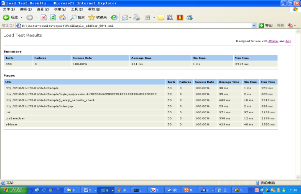
Task: Open the 编辑(E) menu
Action: [26, 9]
